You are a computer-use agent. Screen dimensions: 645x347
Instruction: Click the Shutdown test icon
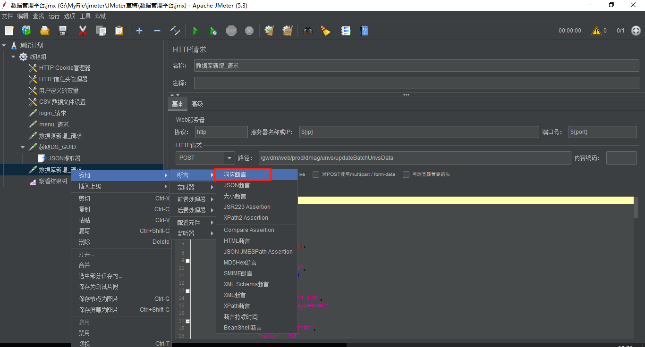[x=249, y=31]
